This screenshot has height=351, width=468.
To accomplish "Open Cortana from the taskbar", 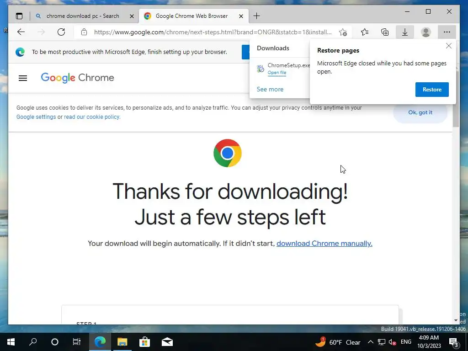I will click(x=55, y=342).
